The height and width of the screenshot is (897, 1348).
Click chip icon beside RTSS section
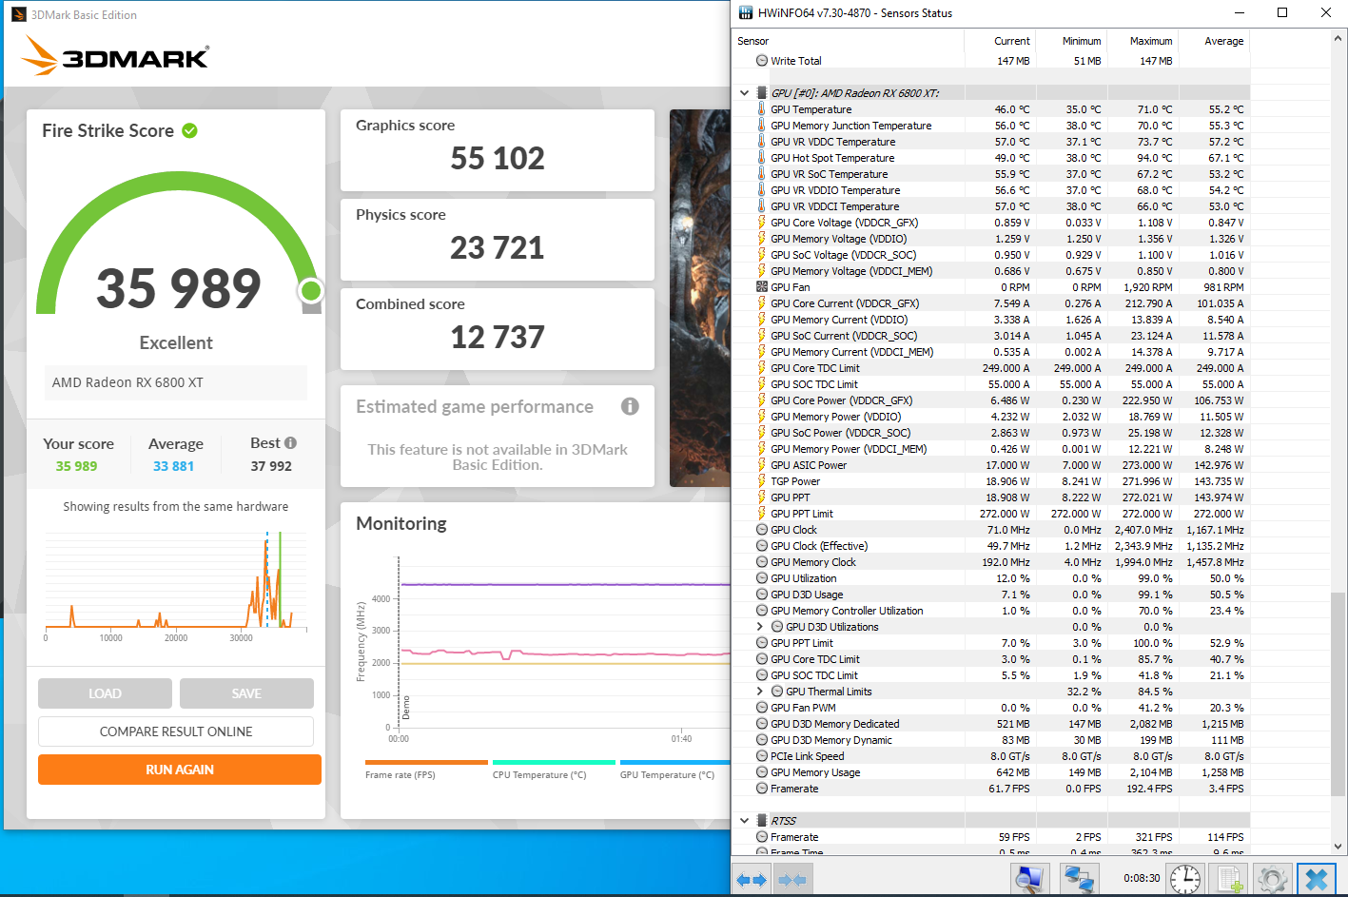(x=761, y=821)
